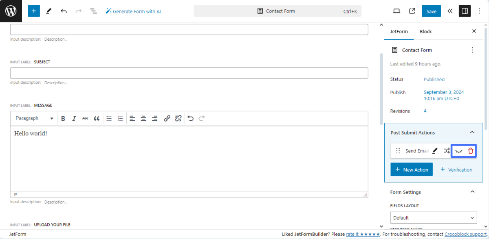Delete the Send Email action
The image size is (489, 239).
pos(471,151)
